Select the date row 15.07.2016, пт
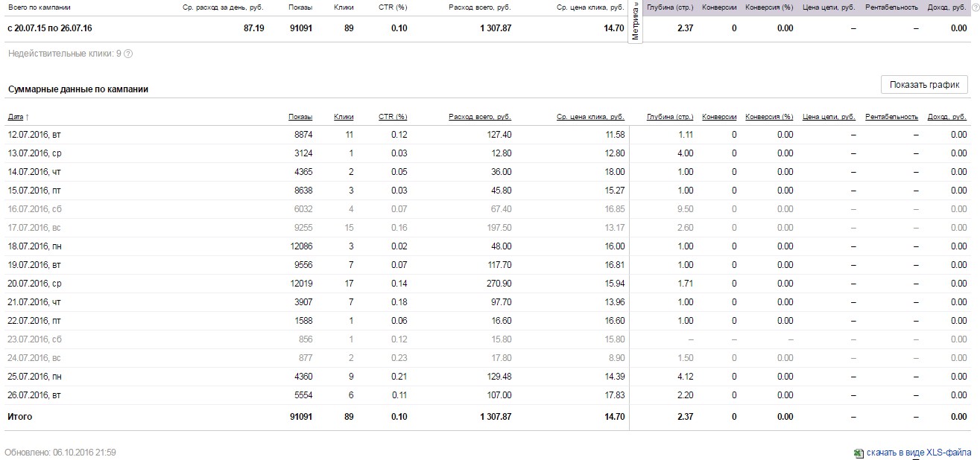 [x=34, y=191]
